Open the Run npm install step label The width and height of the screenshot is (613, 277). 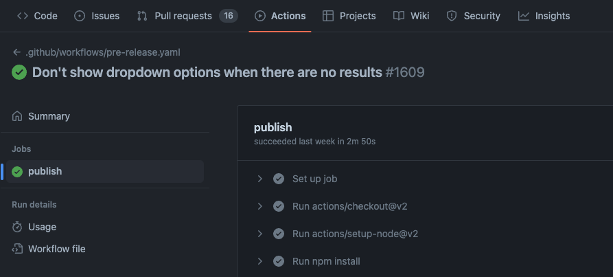tap(326, 261)
